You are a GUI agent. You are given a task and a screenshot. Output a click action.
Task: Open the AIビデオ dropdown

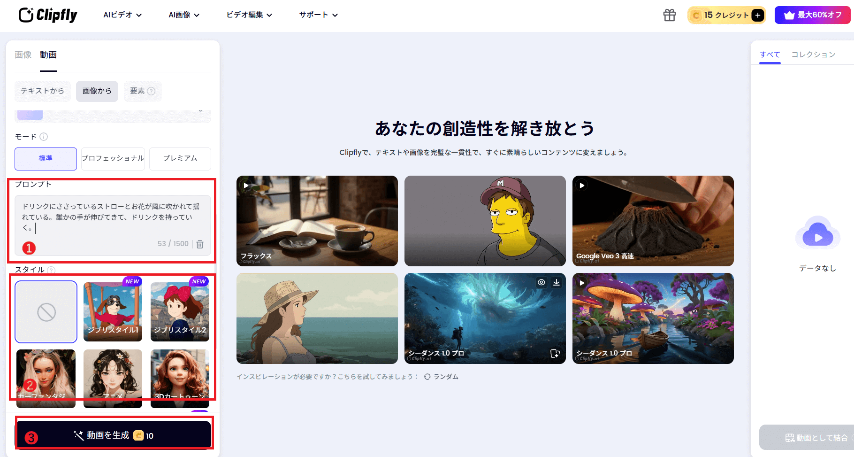click(121, 15)
